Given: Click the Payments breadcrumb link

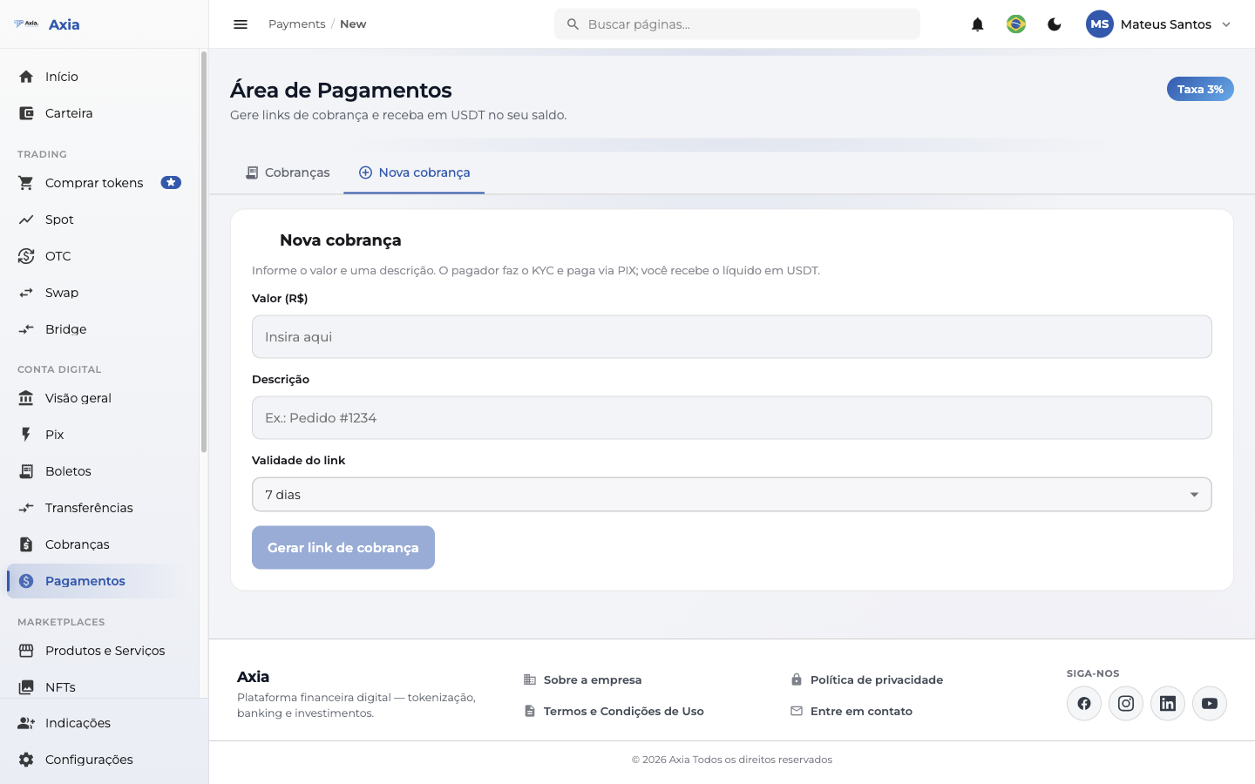Looking at the screenshot, I should [296, 24].
